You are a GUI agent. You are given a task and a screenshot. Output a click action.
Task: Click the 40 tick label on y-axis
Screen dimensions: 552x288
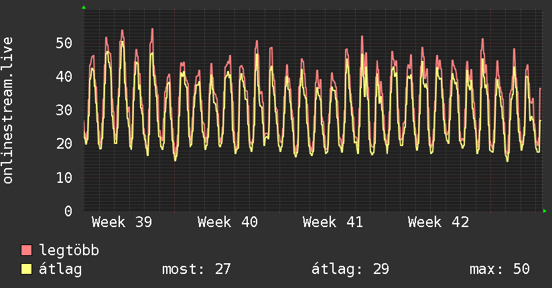[x=64, y=76]
